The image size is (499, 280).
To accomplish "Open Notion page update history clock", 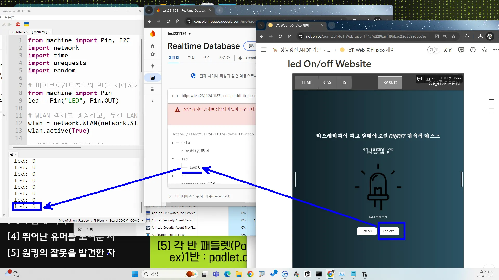I will tap(473, 50).
